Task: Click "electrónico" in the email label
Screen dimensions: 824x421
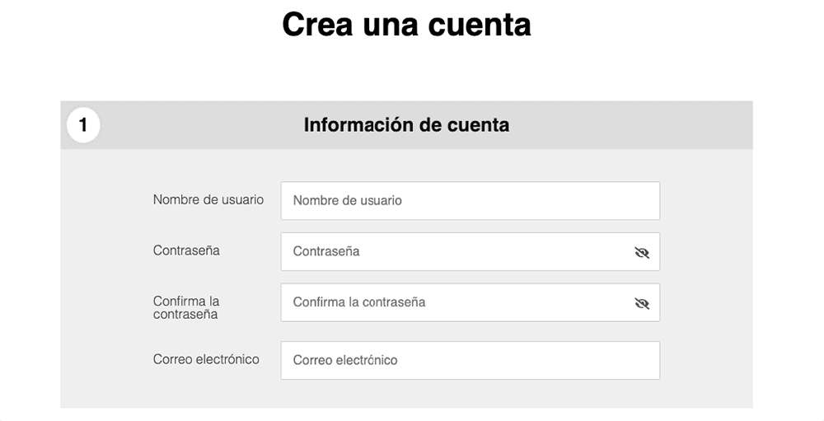Action: (226, 359)
